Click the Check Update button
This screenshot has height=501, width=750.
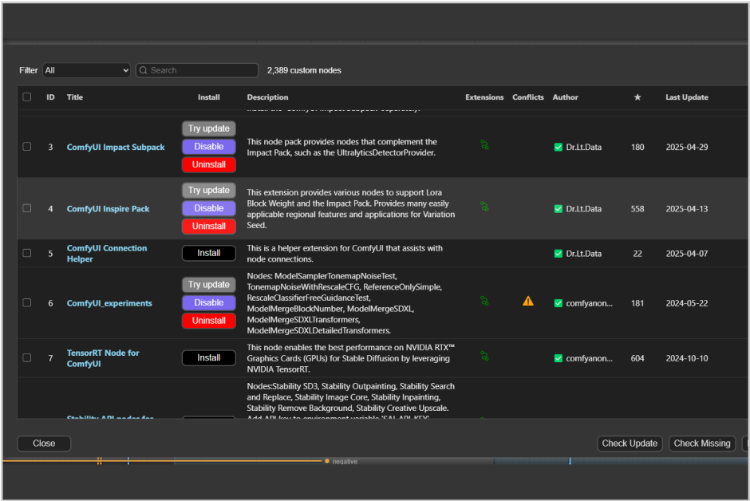click(x=630, y=444)
